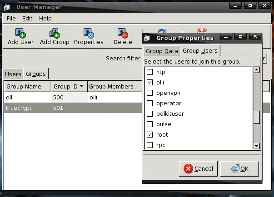274x197 pixels.
Task: Click the 'polkituser' label in user list
Action: (x=170, y=114)
